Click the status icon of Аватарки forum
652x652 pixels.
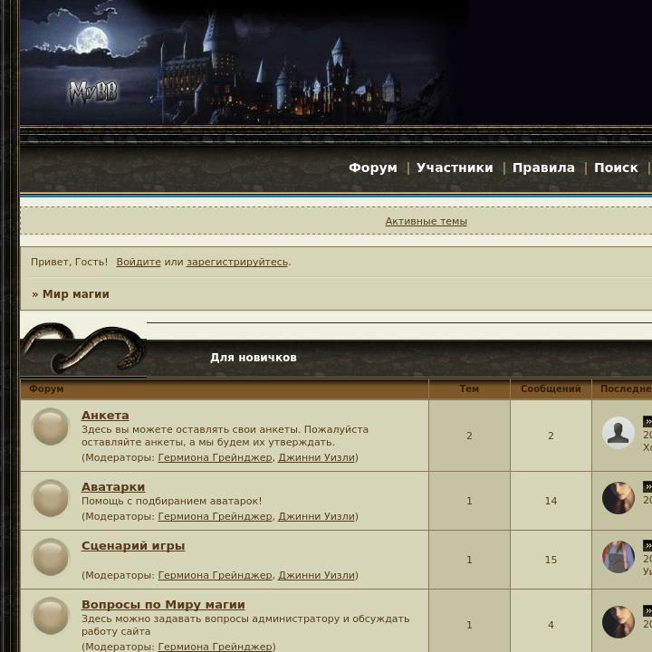51,498
